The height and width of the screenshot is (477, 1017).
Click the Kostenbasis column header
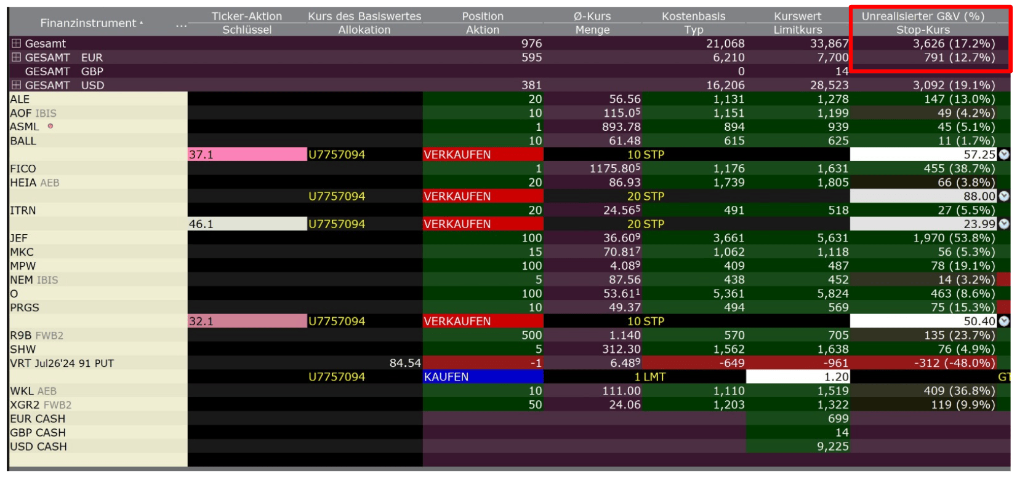[693, 17]
